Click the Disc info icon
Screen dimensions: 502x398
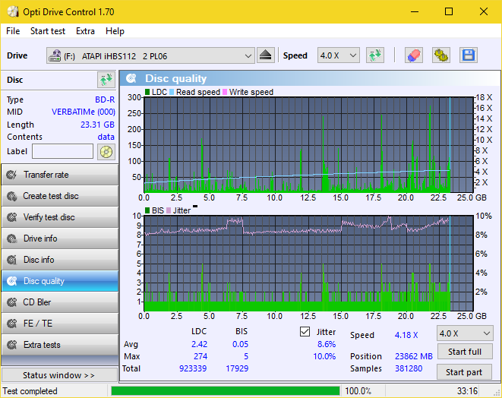tap(12, 260)
